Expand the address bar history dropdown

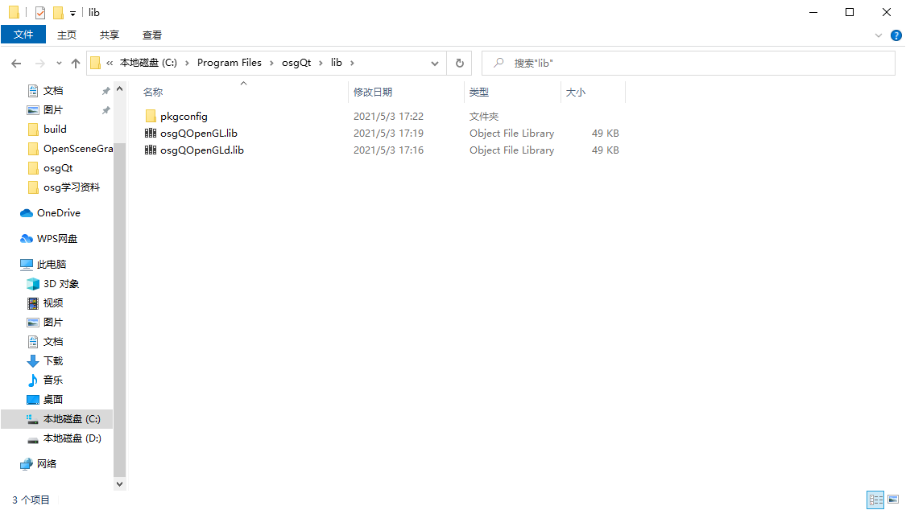click(x=435, y=62)
